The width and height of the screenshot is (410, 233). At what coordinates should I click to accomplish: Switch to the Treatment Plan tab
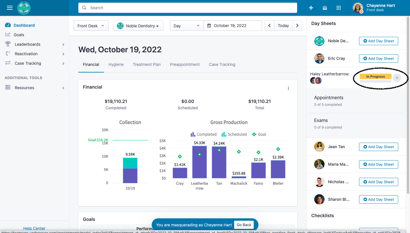[x=147, y=64]
